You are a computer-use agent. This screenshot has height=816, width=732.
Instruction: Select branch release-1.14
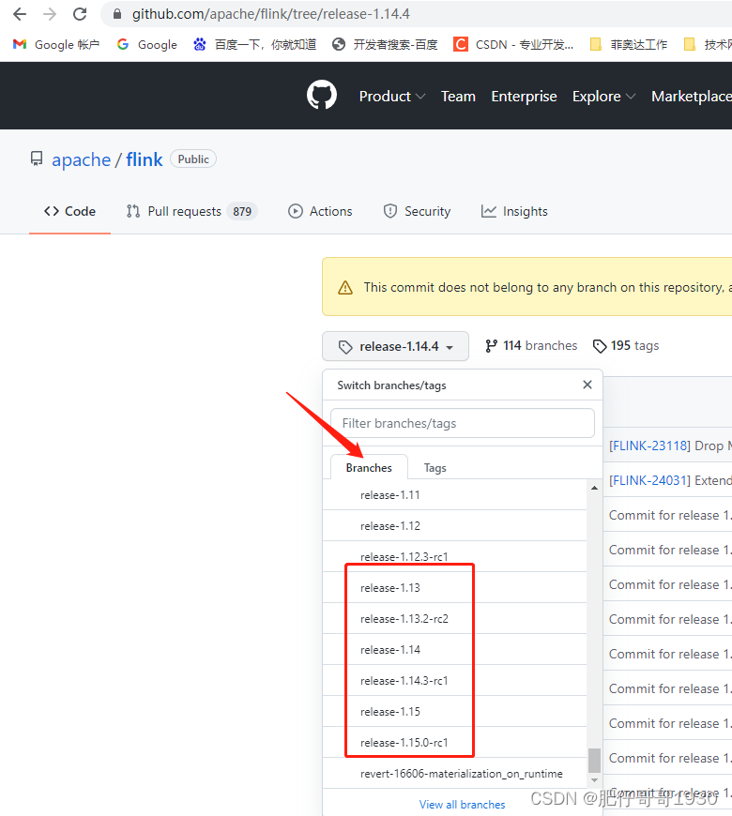coord(454,649)
